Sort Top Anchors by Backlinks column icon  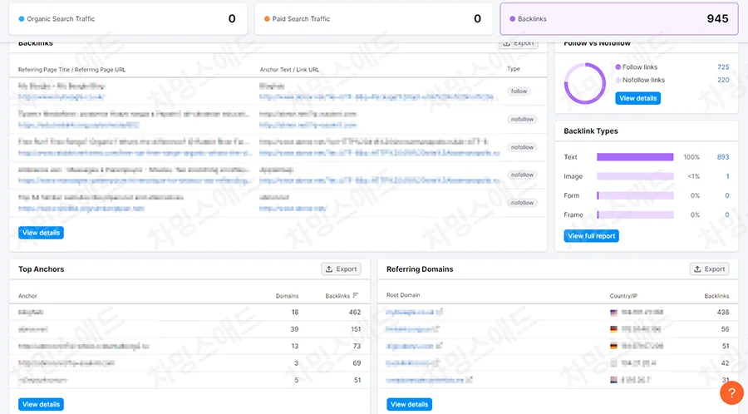356,296
